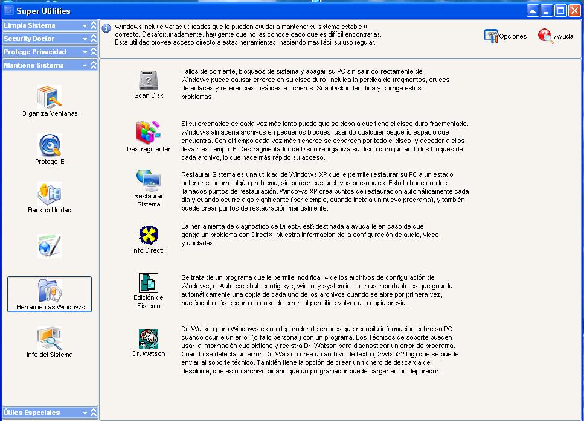Image resolution: width=584 pixels, height=421 pixels.
Task: Click the Dr. Watson label text
Action: tap(149, 353)
